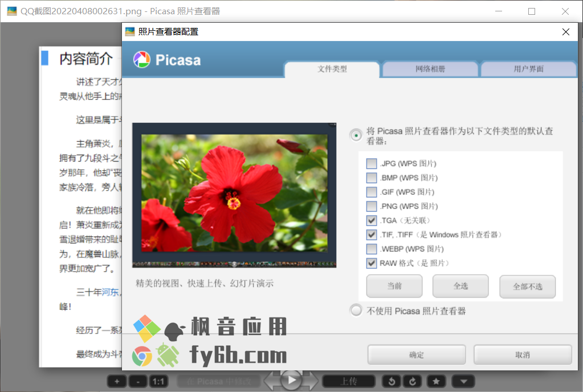Check the .WEBP file type checkbox
Viewport: 583px width, 392px height.
(372, 249)
